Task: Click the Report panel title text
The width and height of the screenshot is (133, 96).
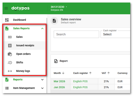Action: click(x=64, y=61)
